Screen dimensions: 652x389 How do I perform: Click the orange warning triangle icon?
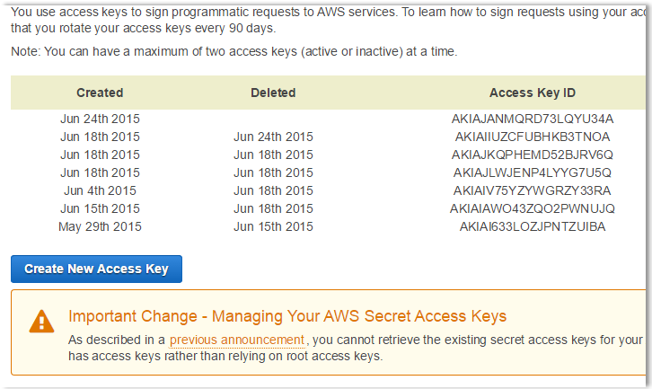41,322
